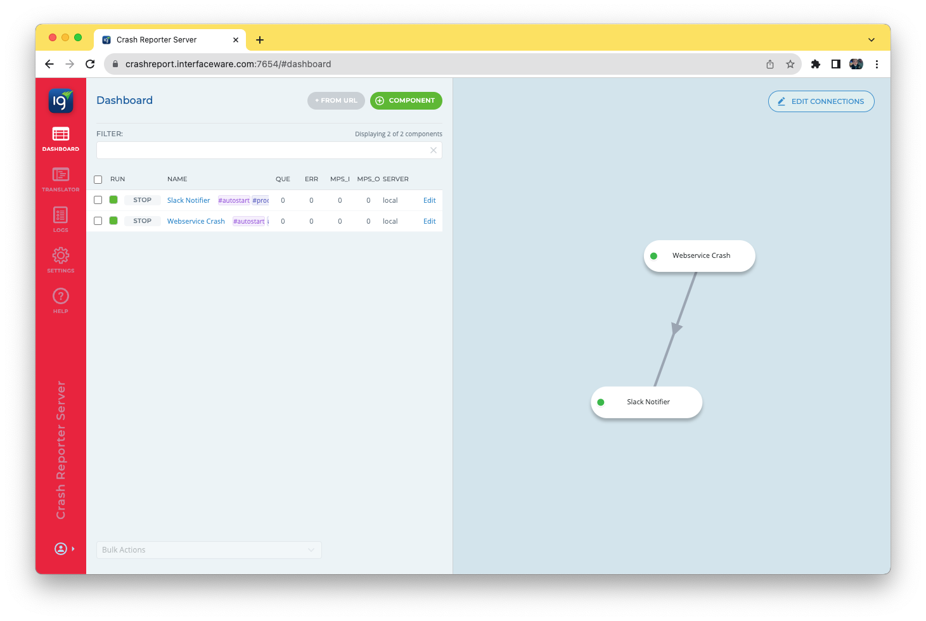The height and width of the screenshot is (621, 926).
Task: Click the Iguana logo icon
Action: [61, 101]
